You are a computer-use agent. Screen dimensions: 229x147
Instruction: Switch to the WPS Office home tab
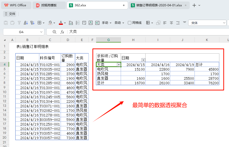[16, 5]
